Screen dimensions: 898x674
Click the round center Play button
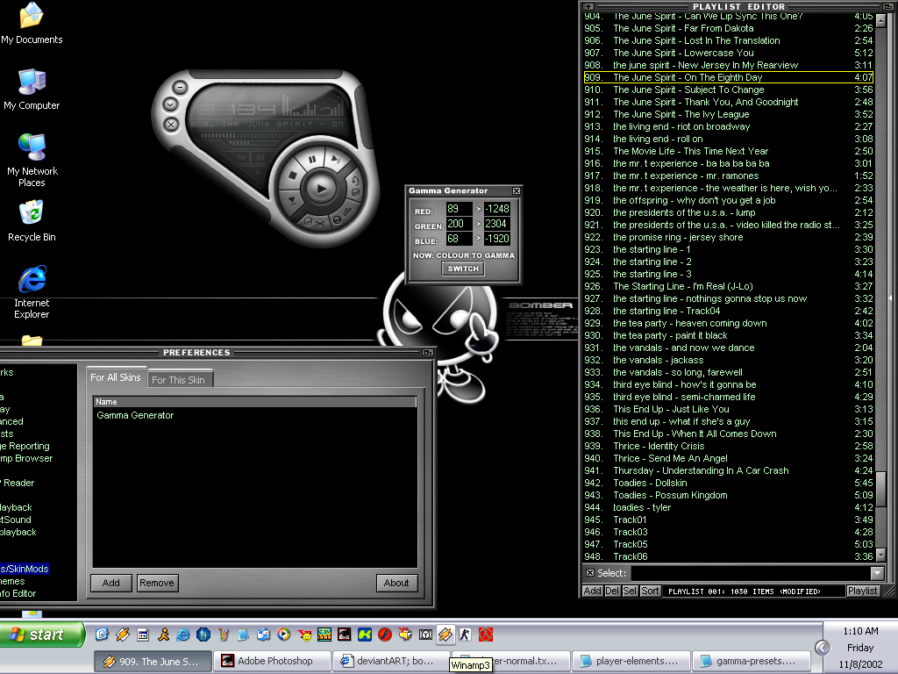click(x=321, y=188)
